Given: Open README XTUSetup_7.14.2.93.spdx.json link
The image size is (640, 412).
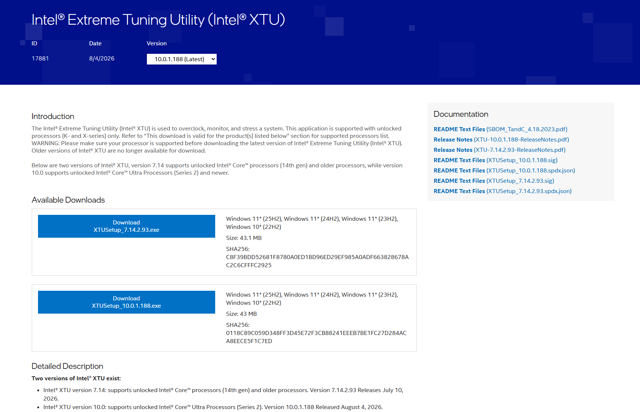Looking at the screenshot, I should (503, 191).
